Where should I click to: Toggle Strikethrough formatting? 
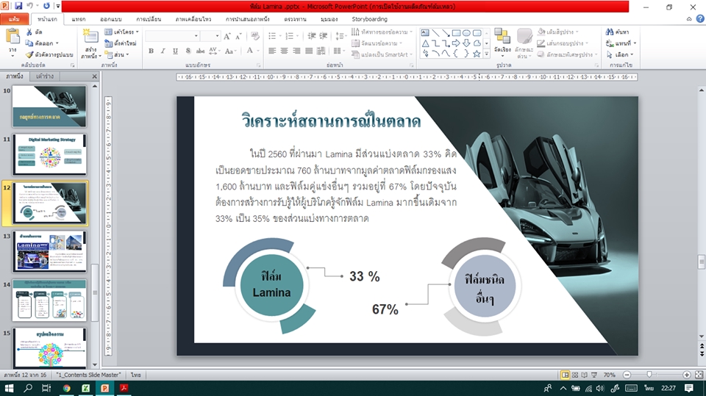pyautogui.click(x=200, y=51)
